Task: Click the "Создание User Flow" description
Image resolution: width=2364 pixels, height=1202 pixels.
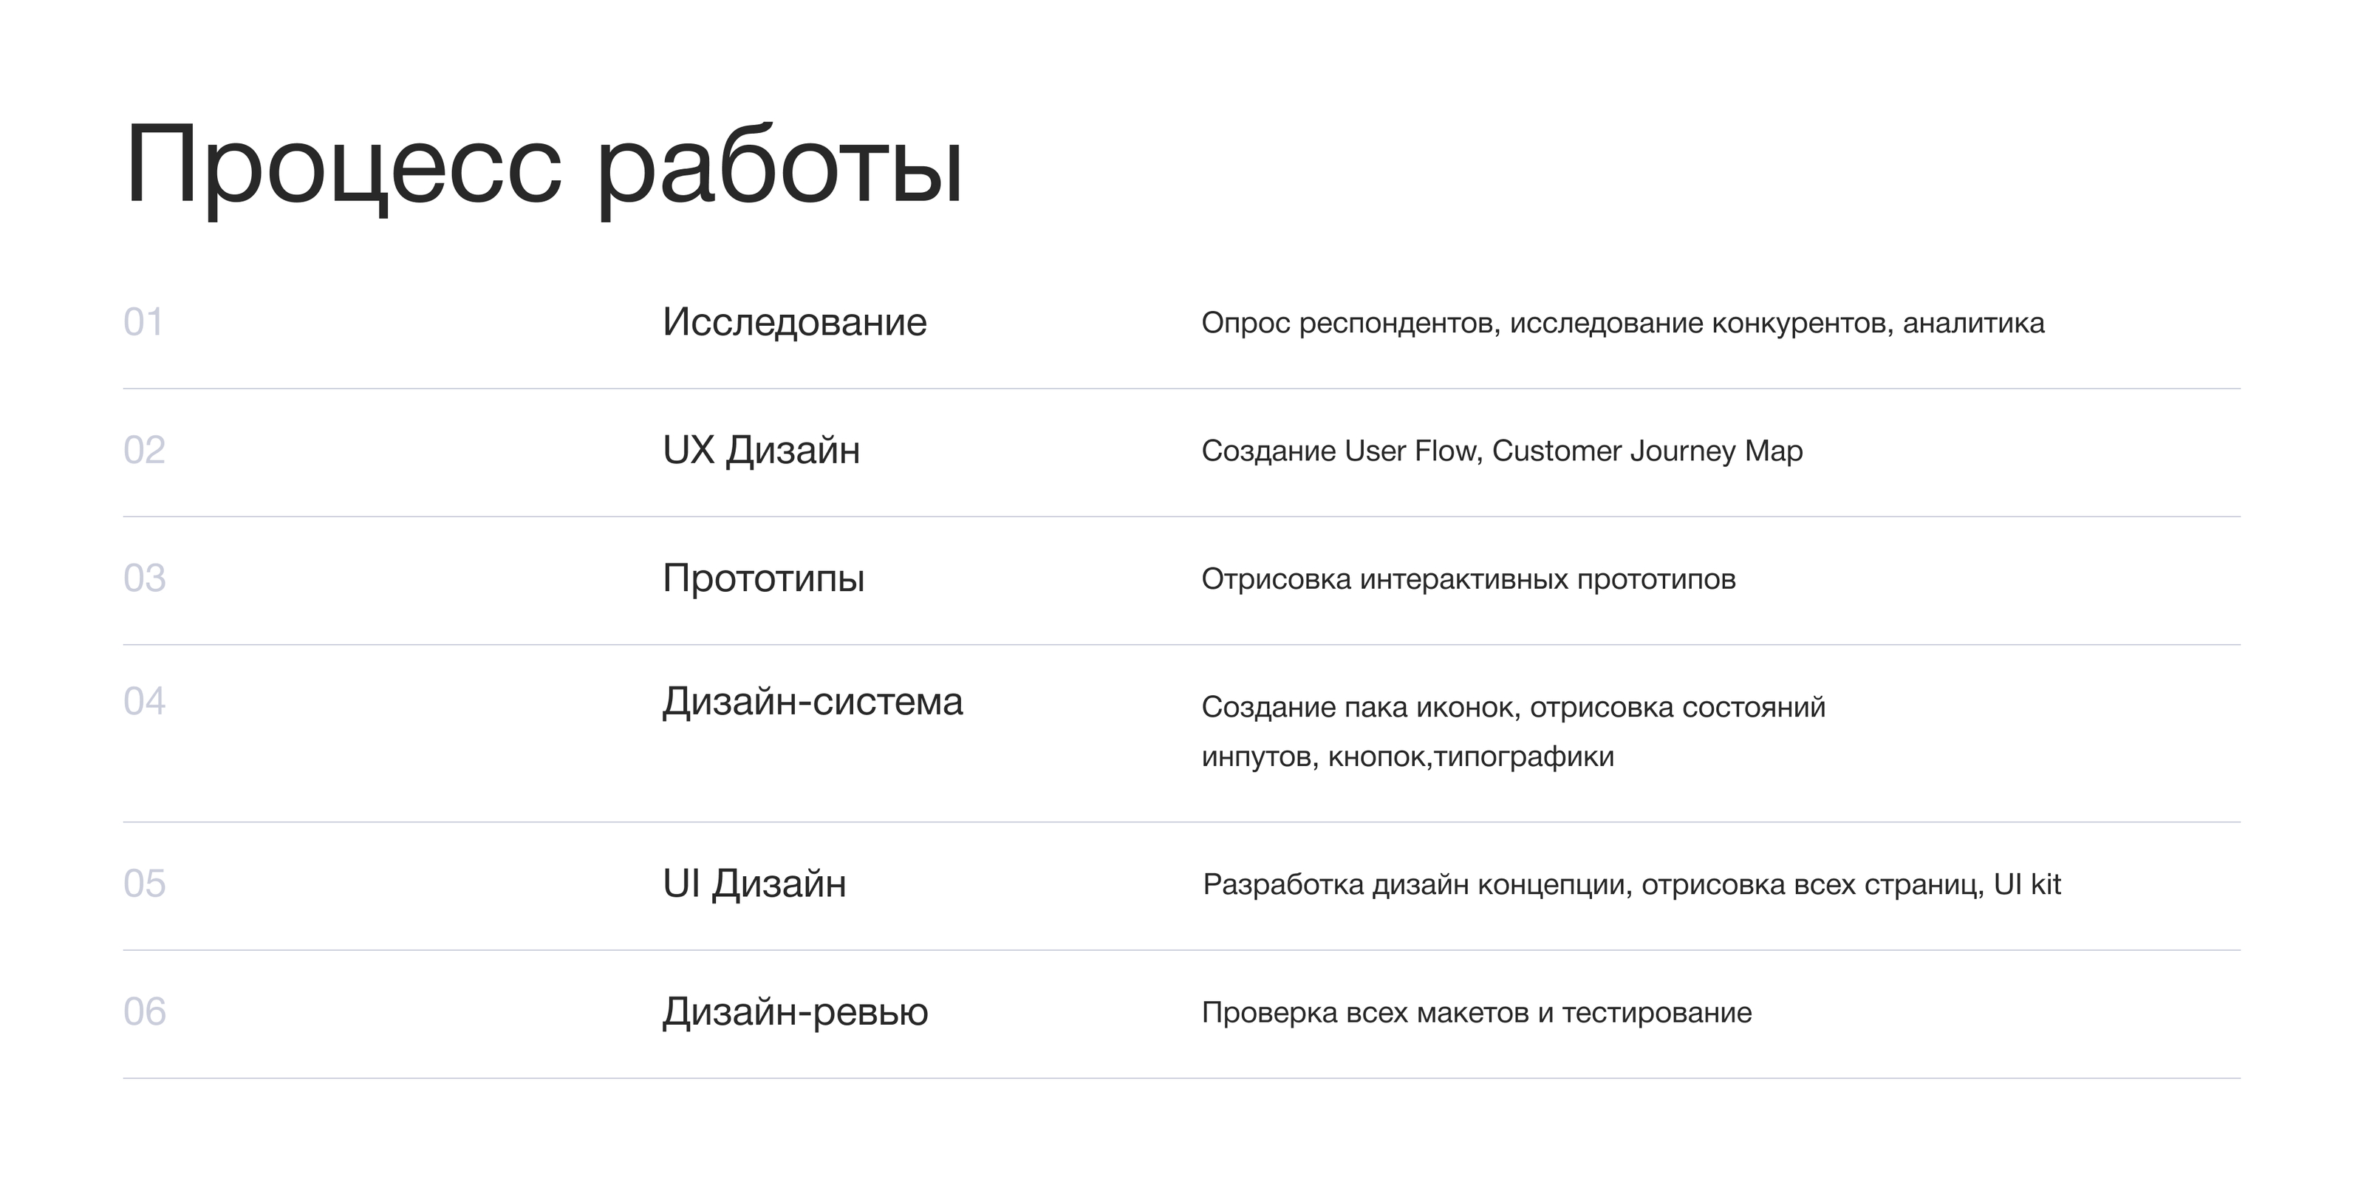Action: [x=1501, y=451]
